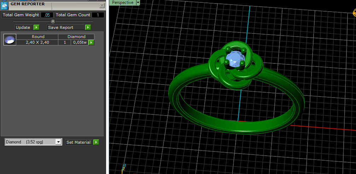Click the green arrow beside 0,05tw
The image size is (356, 174).
pos(91,42)
